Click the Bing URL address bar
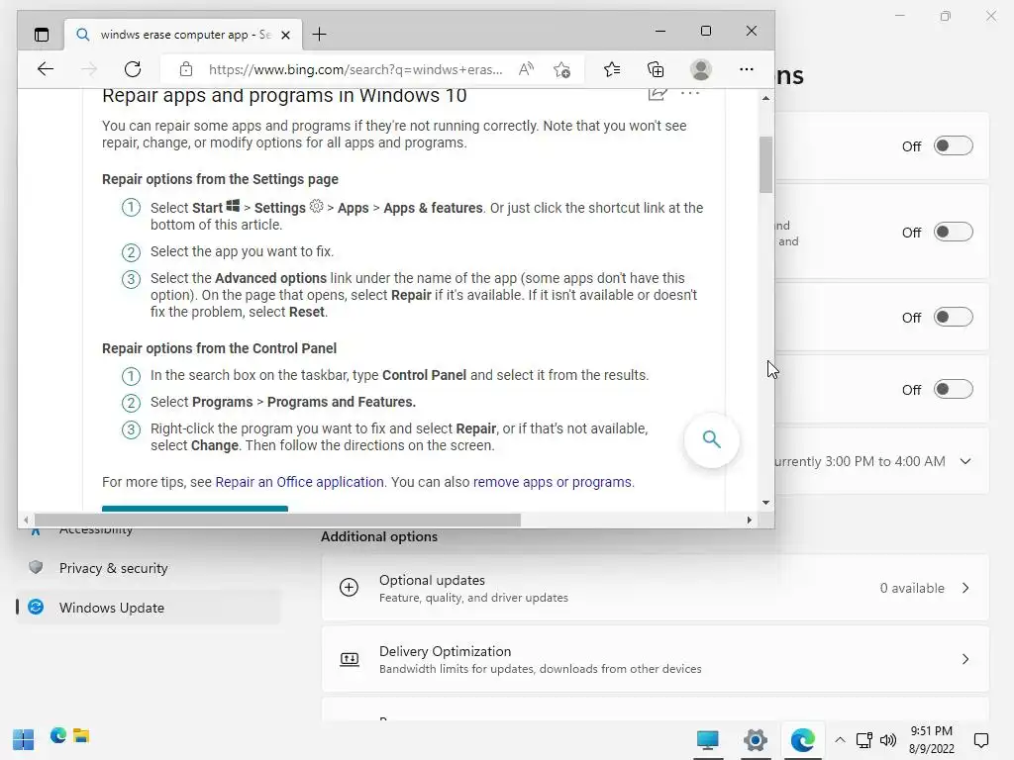Image resolution: width=1014 pixels, height=760 pixels. pos(355,69)
